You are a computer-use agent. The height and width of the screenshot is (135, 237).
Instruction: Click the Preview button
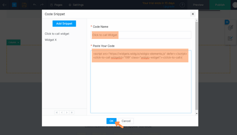198,5
